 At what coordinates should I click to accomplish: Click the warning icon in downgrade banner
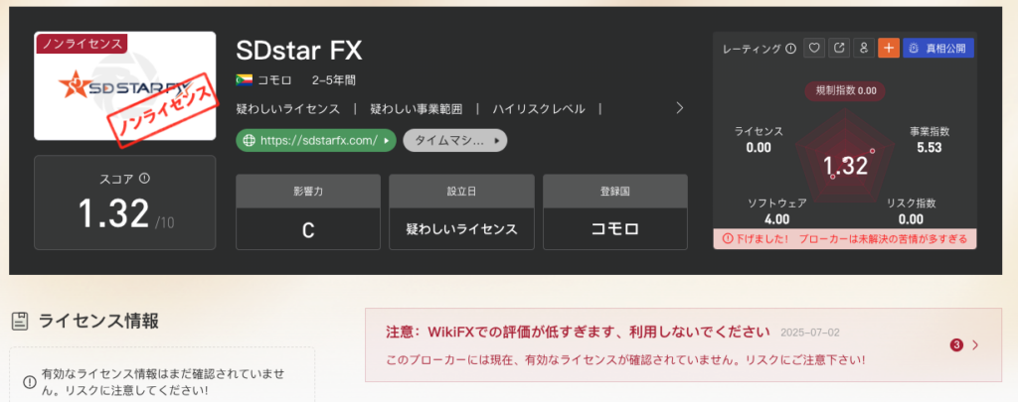point(727,238)
